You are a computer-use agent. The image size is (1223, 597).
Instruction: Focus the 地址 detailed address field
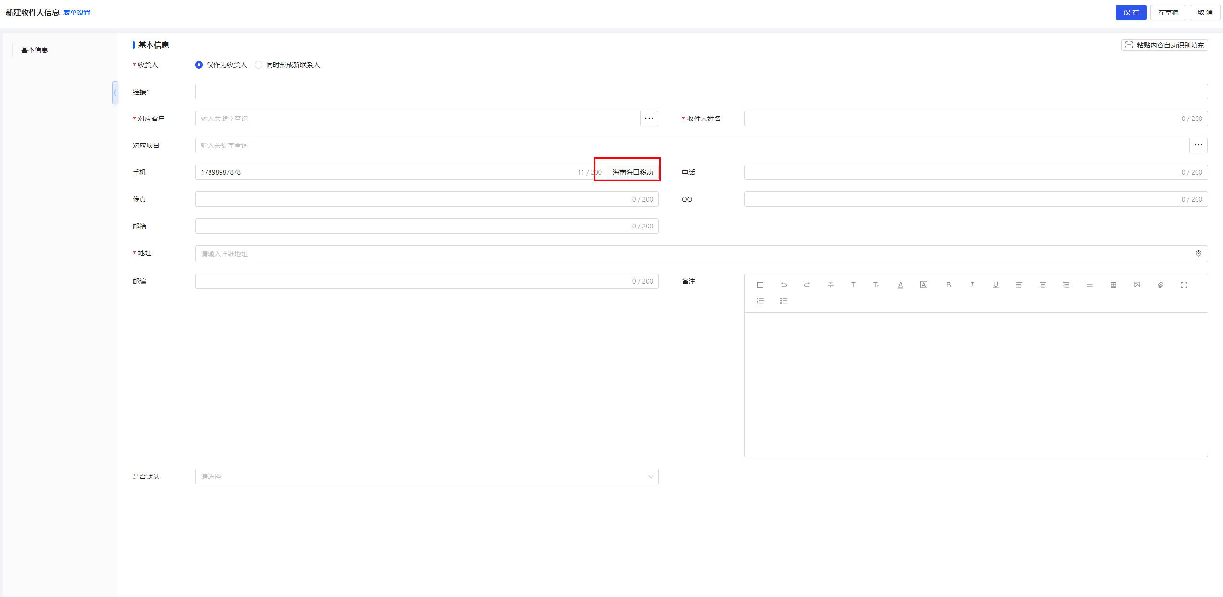click(x=701, y=254)
